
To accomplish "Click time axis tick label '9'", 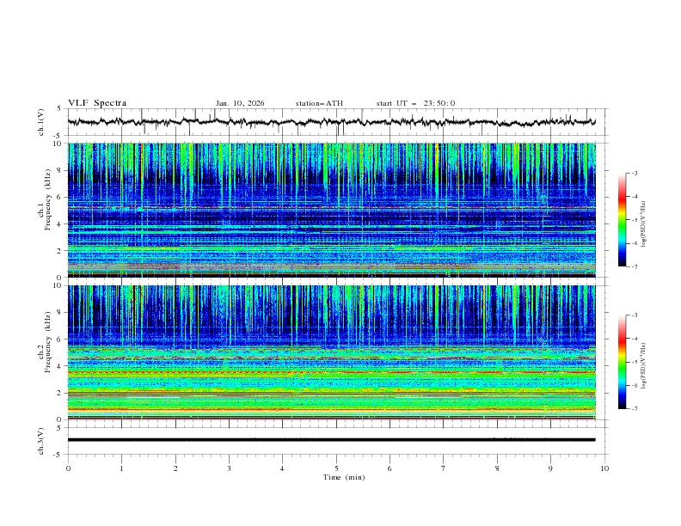I will [x=550, y=468].
